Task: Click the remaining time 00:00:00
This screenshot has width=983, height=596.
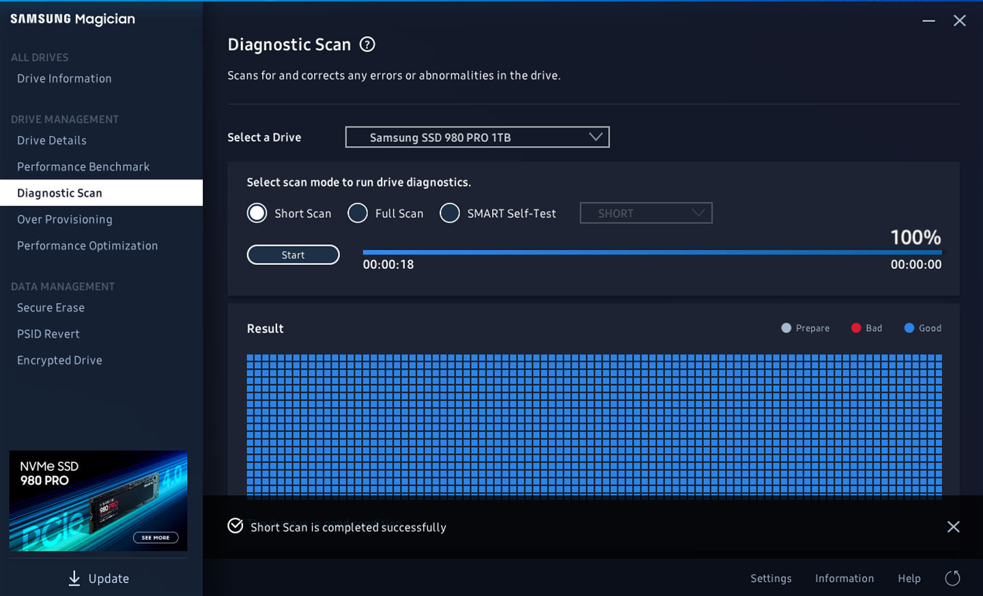Action: pos(916,264)
